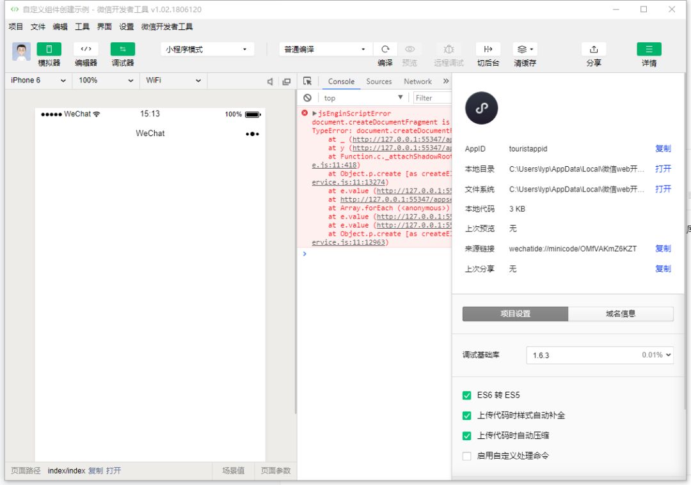
Task: Open the 文件系统 with 打开 link
Action: (663, 189)
